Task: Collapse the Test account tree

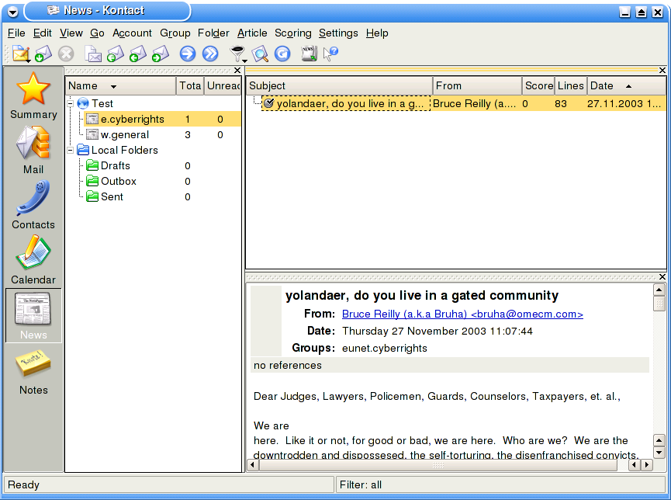Action: tap(71, 103)
